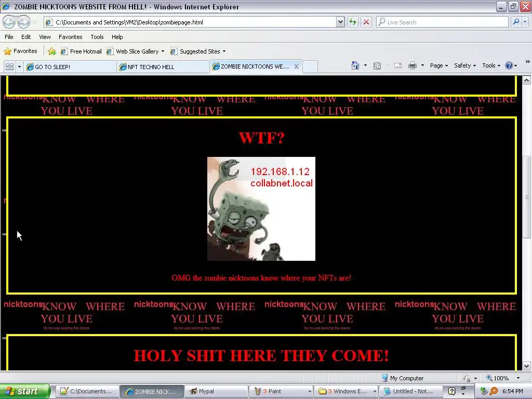The height and width of the screenshot is (399, 532).
Task: Click the scroll up arrow
Action: pos(527,81)
